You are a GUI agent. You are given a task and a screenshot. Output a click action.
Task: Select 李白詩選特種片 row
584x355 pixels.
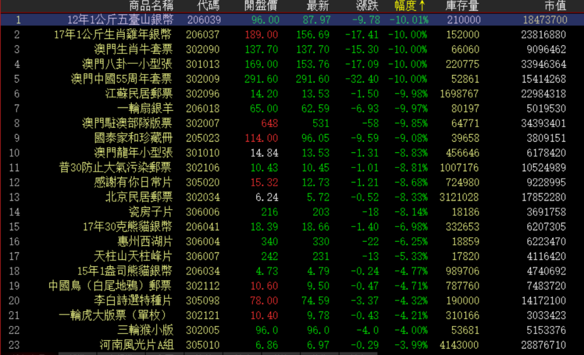[x=133, y=300]
